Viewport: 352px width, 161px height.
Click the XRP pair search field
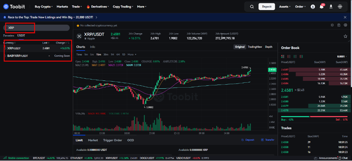(37, 28)
